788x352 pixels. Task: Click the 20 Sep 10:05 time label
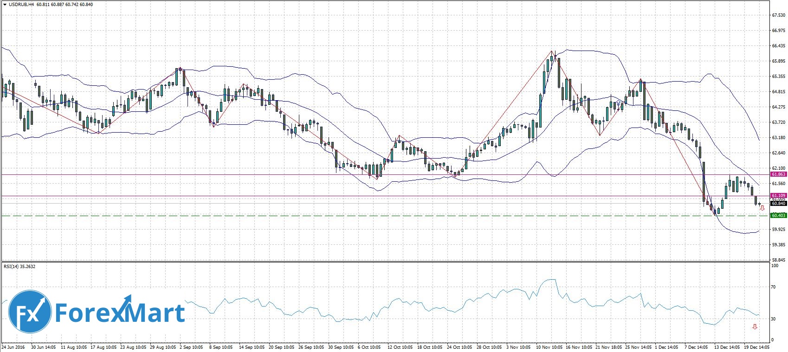coord(282,347)
